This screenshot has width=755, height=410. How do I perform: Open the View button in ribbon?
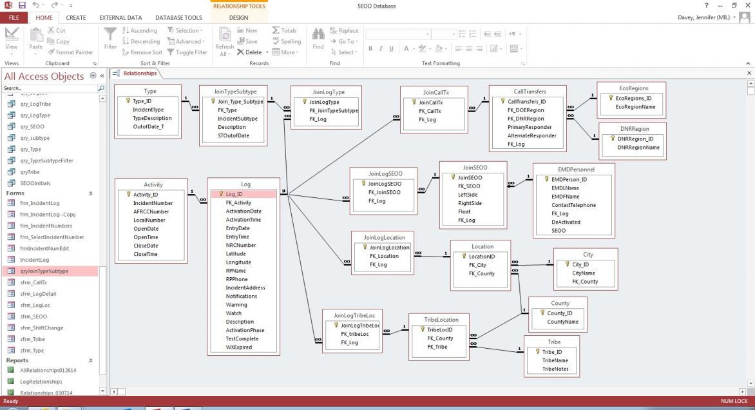[11, 41]
